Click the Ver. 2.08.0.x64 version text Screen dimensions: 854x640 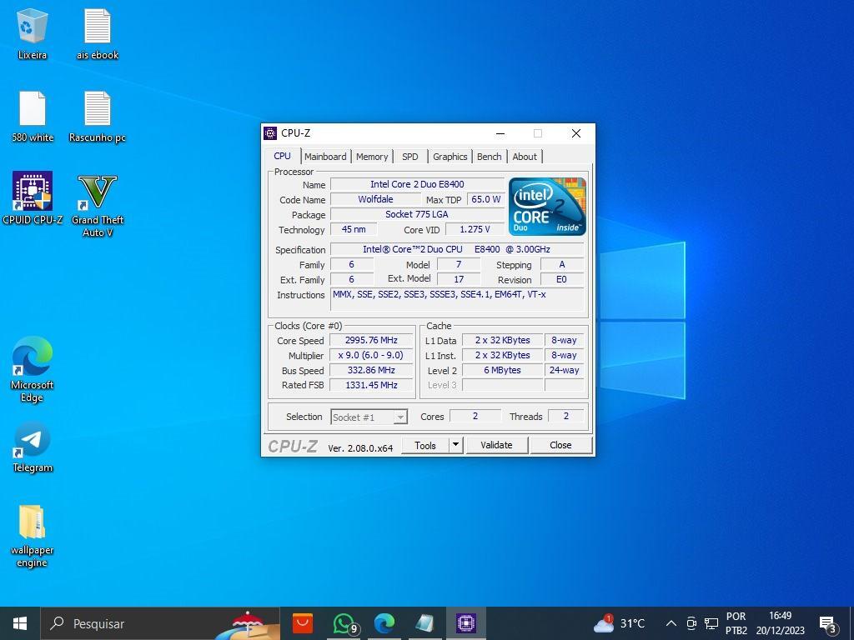[360, 447]
